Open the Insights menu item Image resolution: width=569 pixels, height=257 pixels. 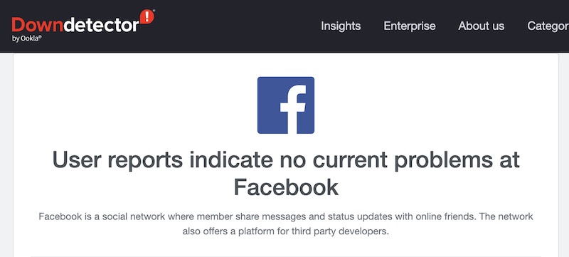341,26
